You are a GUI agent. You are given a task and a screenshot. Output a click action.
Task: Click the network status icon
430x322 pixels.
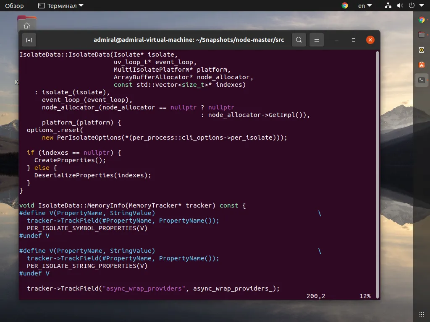coord(388,5)
